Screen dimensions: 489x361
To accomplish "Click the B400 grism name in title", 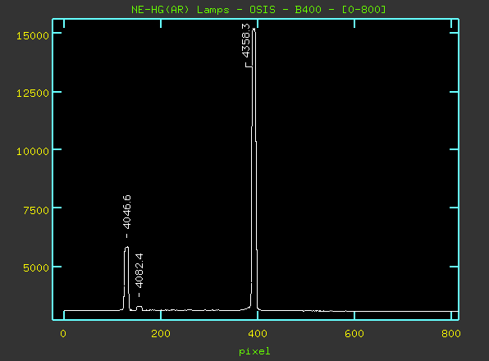I will 308,10.
